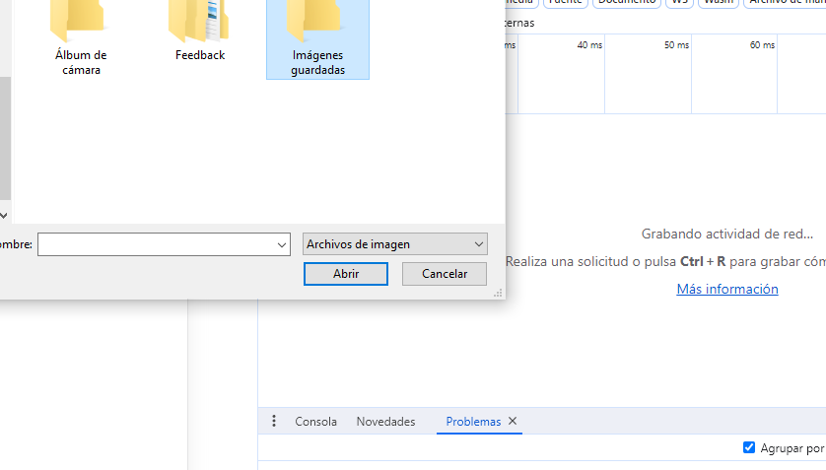Close the Problemas tab with X
Viewport: 826px width, 470px height.
(513, 421)
